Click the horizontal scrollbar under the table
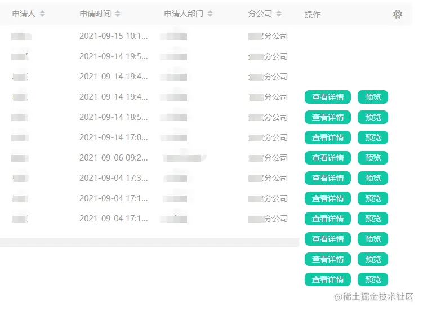 coord(149,242)
